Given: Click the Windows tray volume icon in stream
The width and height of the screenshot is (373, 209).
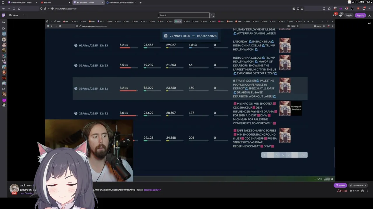Looking at the screenshot, I should click(321, 179).
